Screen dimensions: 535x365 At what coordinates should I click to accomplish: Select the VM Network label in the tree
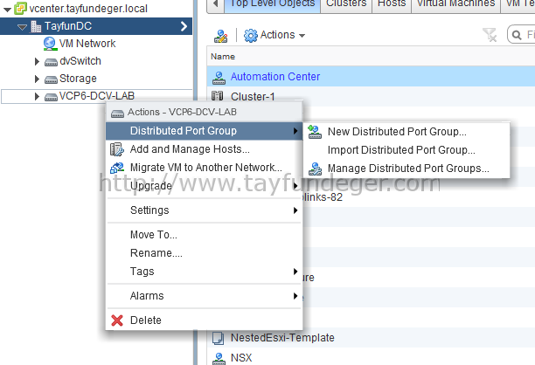pos(87,44)
